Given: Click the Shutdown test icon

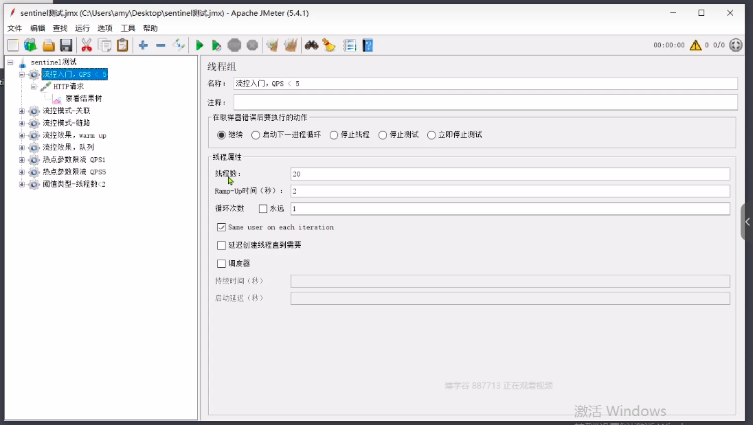Looking at the screenshot, I should tap(252, 45).
